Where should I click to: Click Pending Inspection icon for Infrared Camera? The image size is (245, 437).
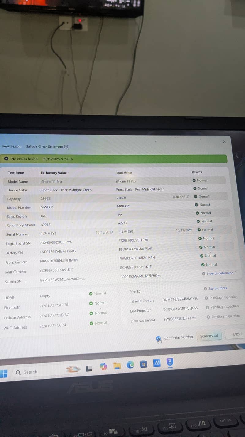(206, 298)
